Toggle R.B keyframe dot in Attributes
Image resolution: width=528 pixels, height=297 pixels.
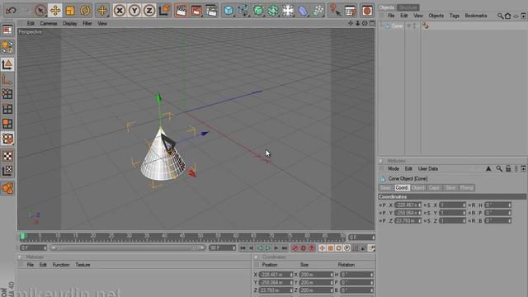tap(469, 221)
